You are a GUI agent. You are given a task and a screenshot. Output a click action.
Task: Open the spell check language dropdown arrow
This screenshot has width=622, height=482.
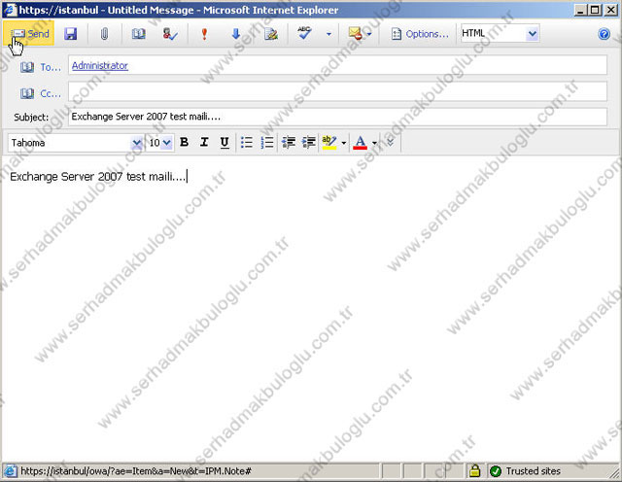point(328,34)
